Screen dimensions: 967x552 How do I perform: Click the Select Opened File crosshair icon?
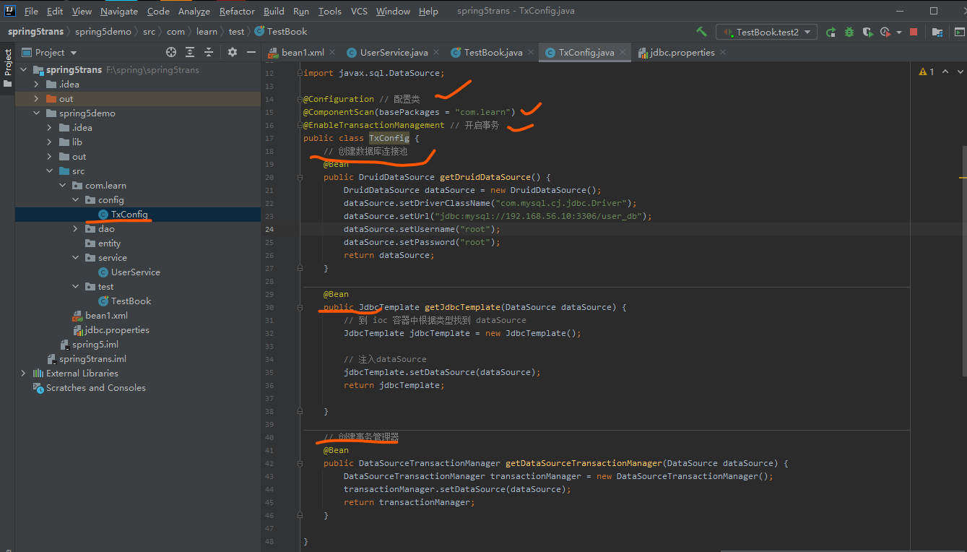coord(171,52)
